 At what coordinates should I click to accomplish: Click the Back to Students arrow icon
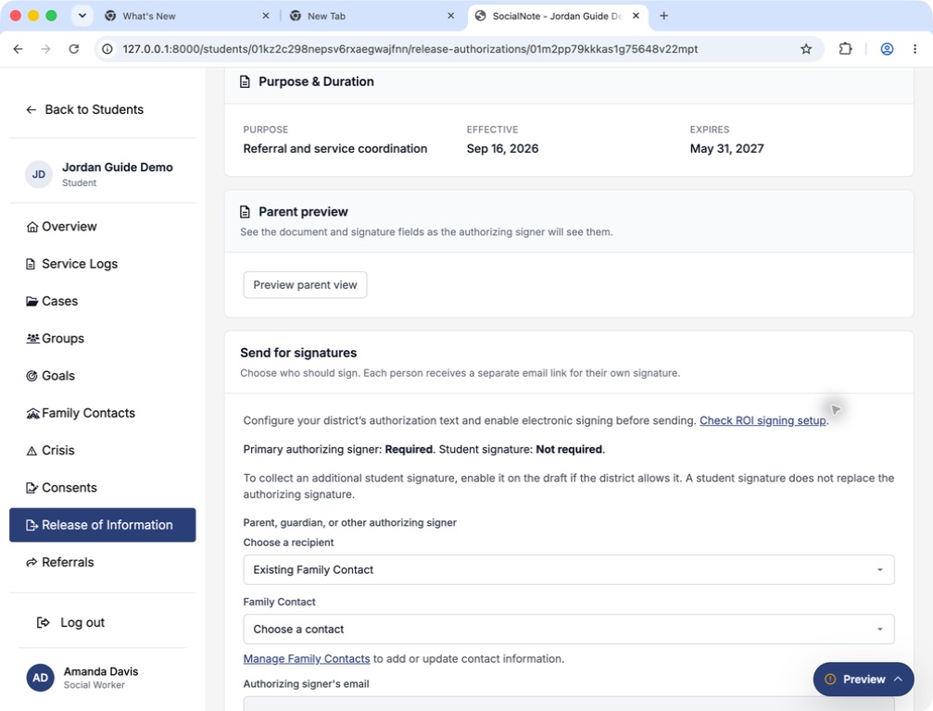point(31,109)
